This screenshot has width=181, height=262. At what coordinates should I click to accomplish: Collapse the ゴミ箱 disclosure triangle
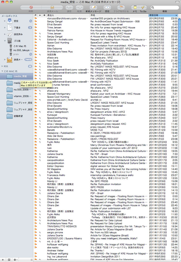(5, 41)
